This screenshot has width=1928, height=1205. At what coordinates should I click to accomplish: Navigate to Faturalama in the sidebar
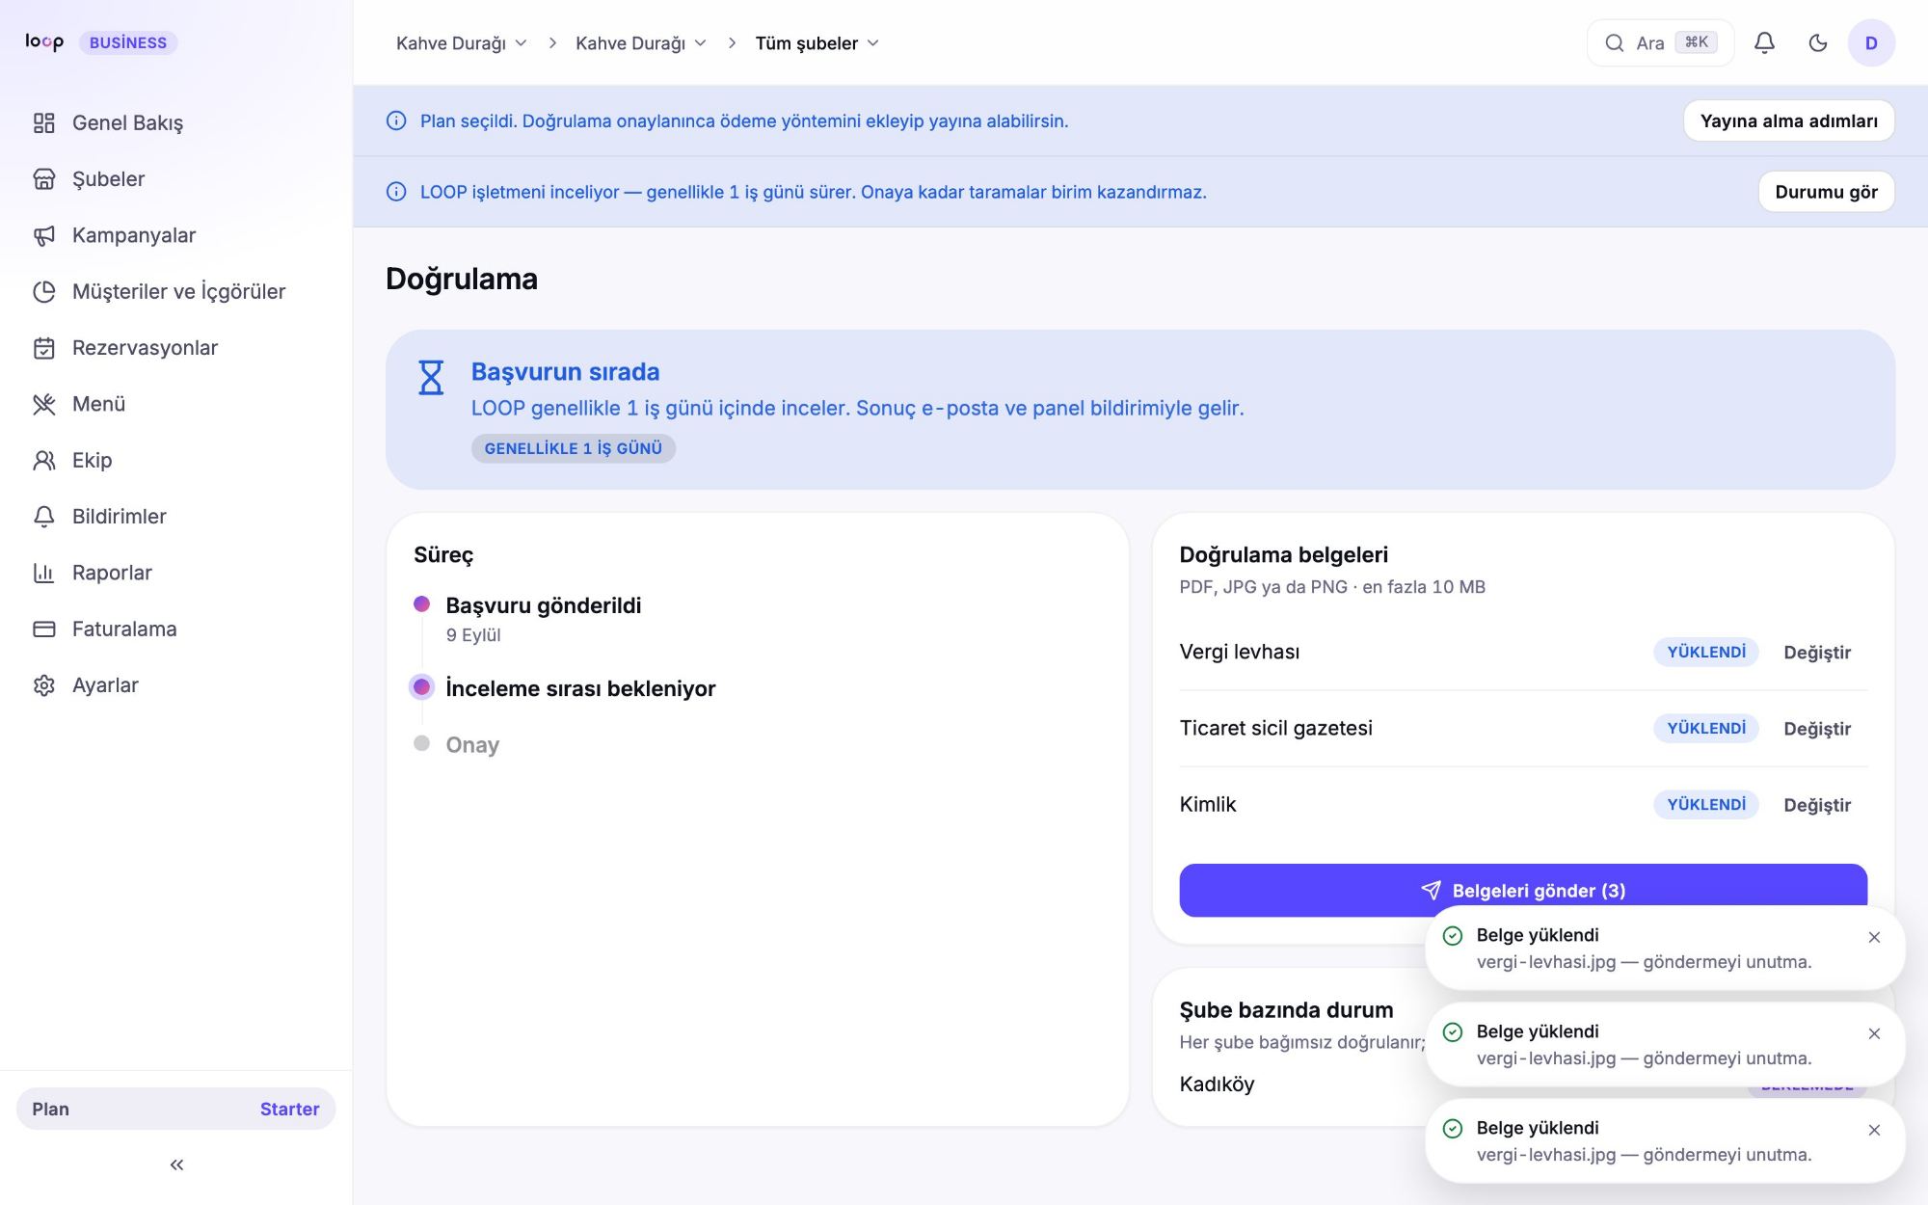click(x=176, y=629)
